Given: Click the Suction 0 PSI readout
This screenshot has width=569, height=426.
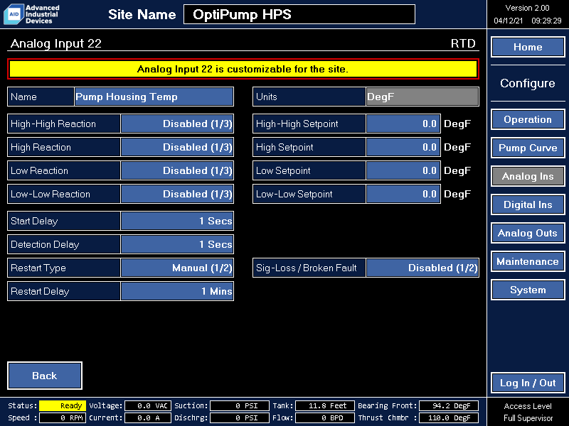Looking at the screenshot, I should pyautogui.click(x=240, y=405).
